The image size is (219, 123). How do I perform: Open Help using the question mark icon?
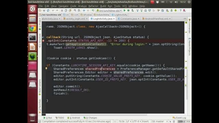click(x=180, y=11)
